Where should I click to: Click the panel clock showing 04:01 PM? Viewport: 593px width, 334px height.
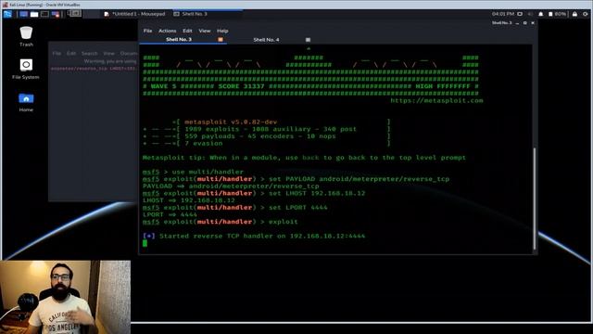point(502,14)
